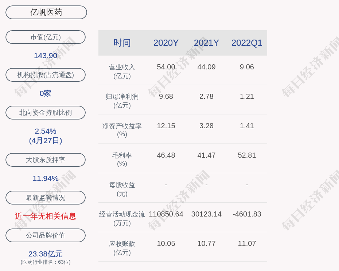
Task: Click the 应收账款(亿元) row label
Action: click(x=122, y=248)
